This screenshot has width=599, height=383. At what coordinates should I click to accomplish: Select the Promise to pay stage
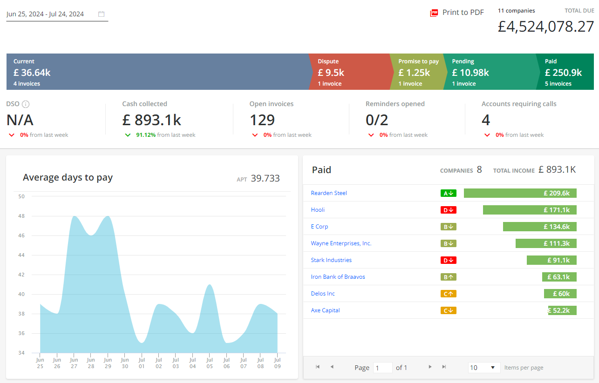[417, 72]
